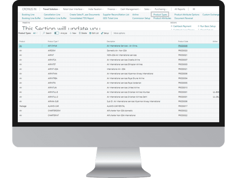Open Product Attributes
Viewport: 237px width, 178px height.
[162, 18]
